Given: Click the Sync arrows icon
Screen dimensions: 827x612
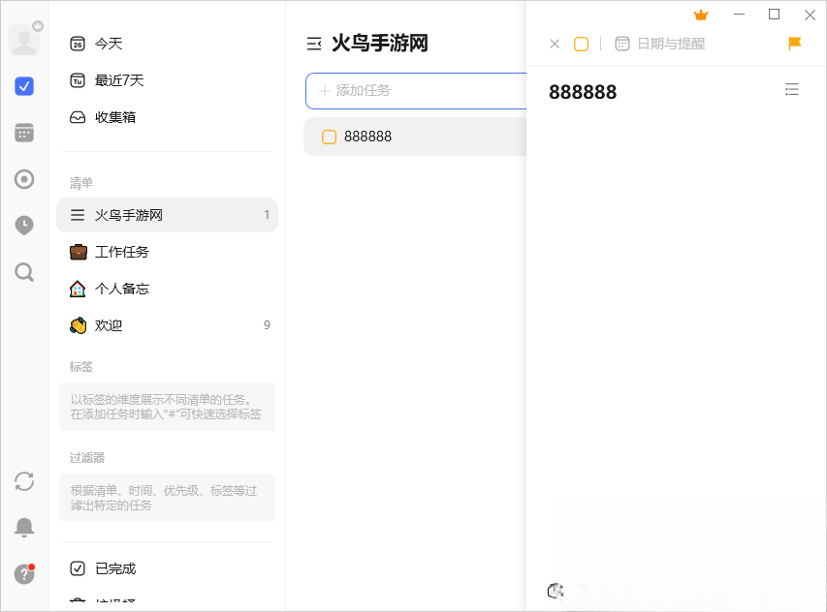Looking at the screenshot, I should click(24, 481).
